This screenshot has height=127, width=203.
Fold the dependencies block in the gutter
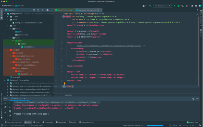pos(62,43)
